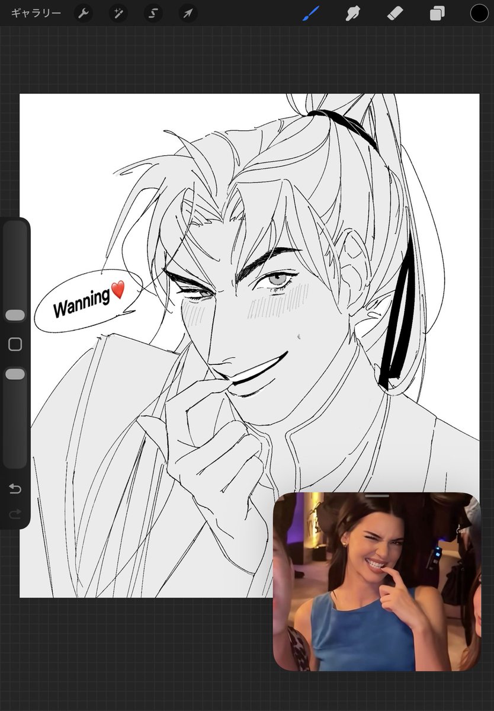Select the Eraser tool
This screenshot has height=711, width=494.
(395, 13)
